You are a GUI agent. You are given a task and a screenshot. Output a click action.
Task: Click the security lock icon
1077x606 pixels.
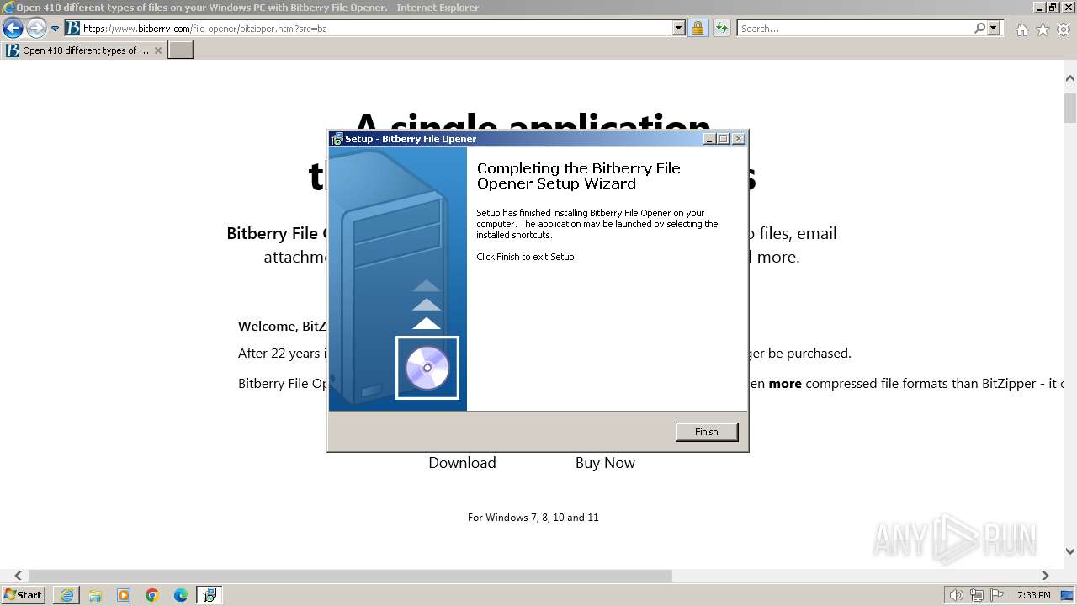698,28
